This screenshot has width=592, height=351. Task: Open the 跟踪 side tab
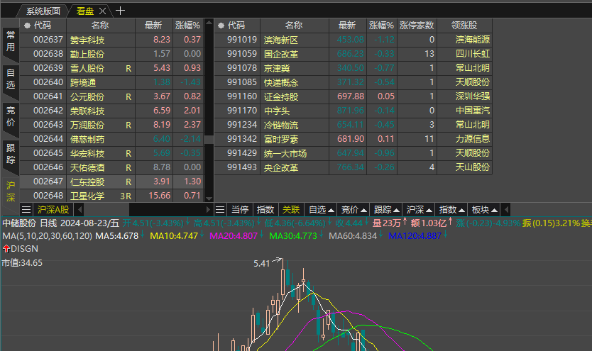pyautogui.click(x=11, y=154)
